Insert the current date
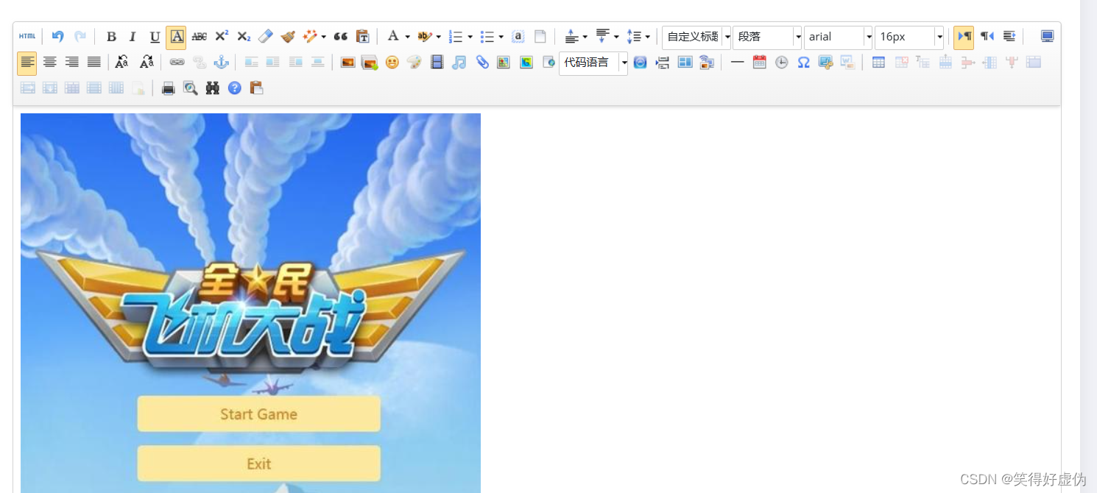Viewport: 1097px width, 493px height. [759, 63]
